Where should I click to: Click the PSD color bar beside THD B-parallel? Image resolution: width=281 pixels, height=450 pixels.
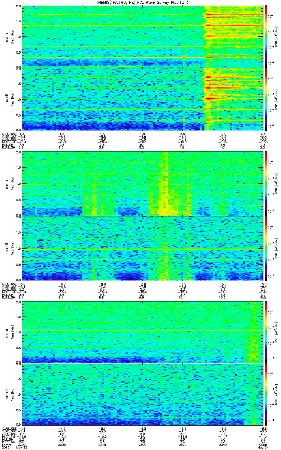tap(266, 248)
